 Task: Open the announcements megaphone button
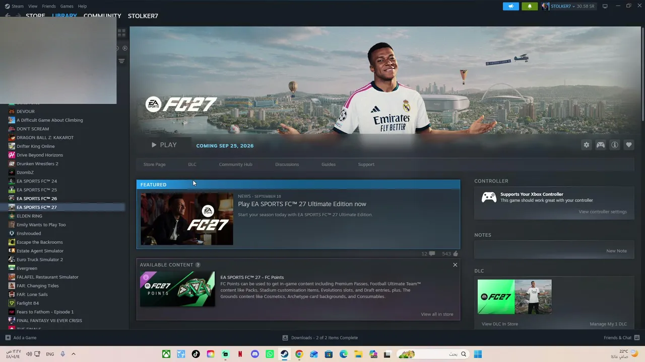tap(510, 6)
